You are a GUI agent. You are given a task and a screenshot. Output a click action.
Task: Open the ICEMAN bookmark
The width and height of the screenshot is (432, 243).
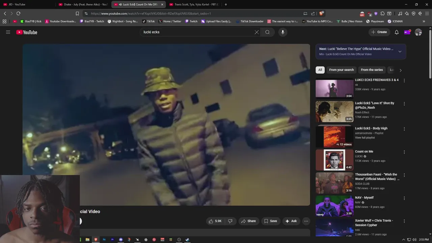[x=395, y=21]
